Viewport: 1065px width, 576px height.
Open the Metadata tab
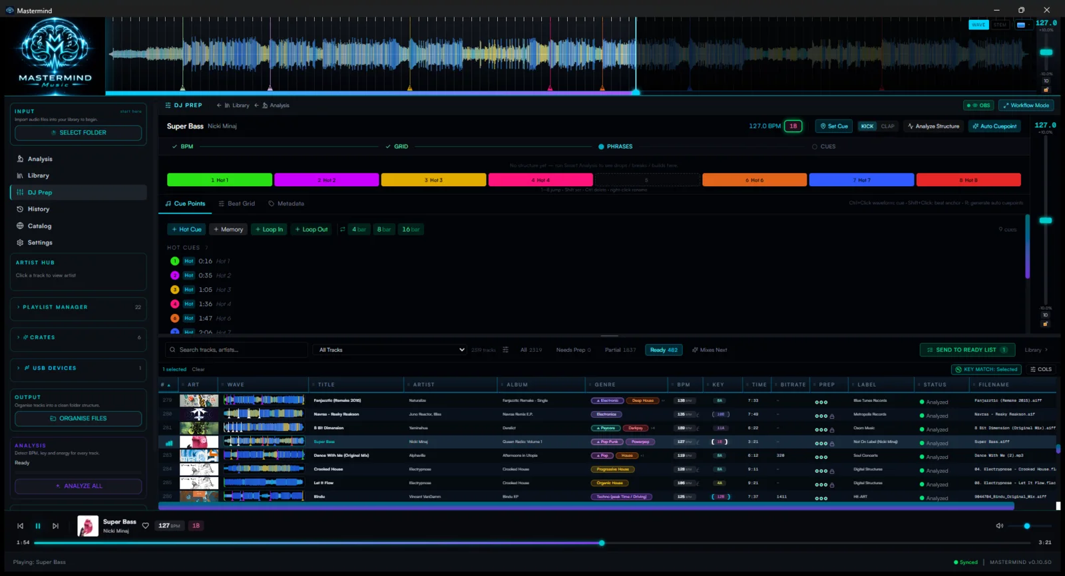(x=286, y=204)
